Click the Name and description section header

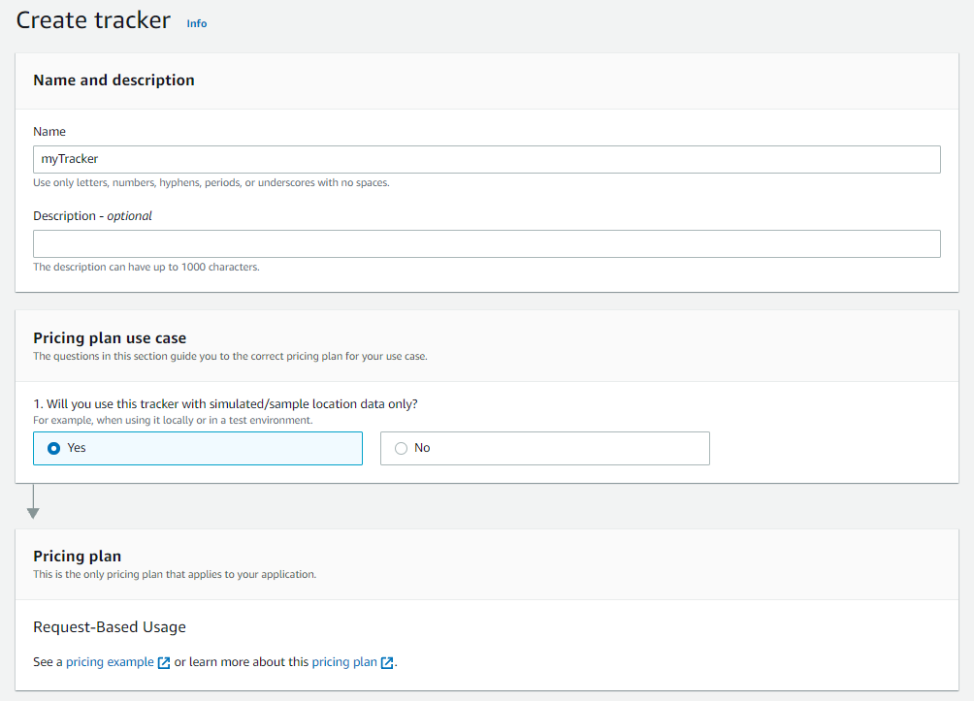(114, 80)
